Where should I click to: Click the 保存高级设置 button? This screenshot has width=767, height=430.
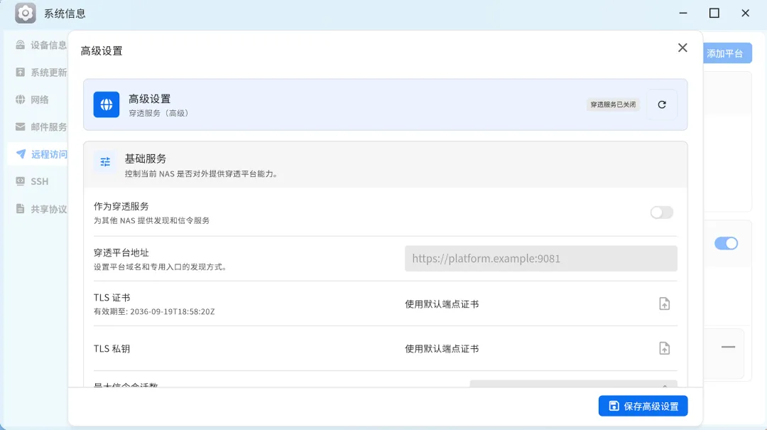[643, 406]
